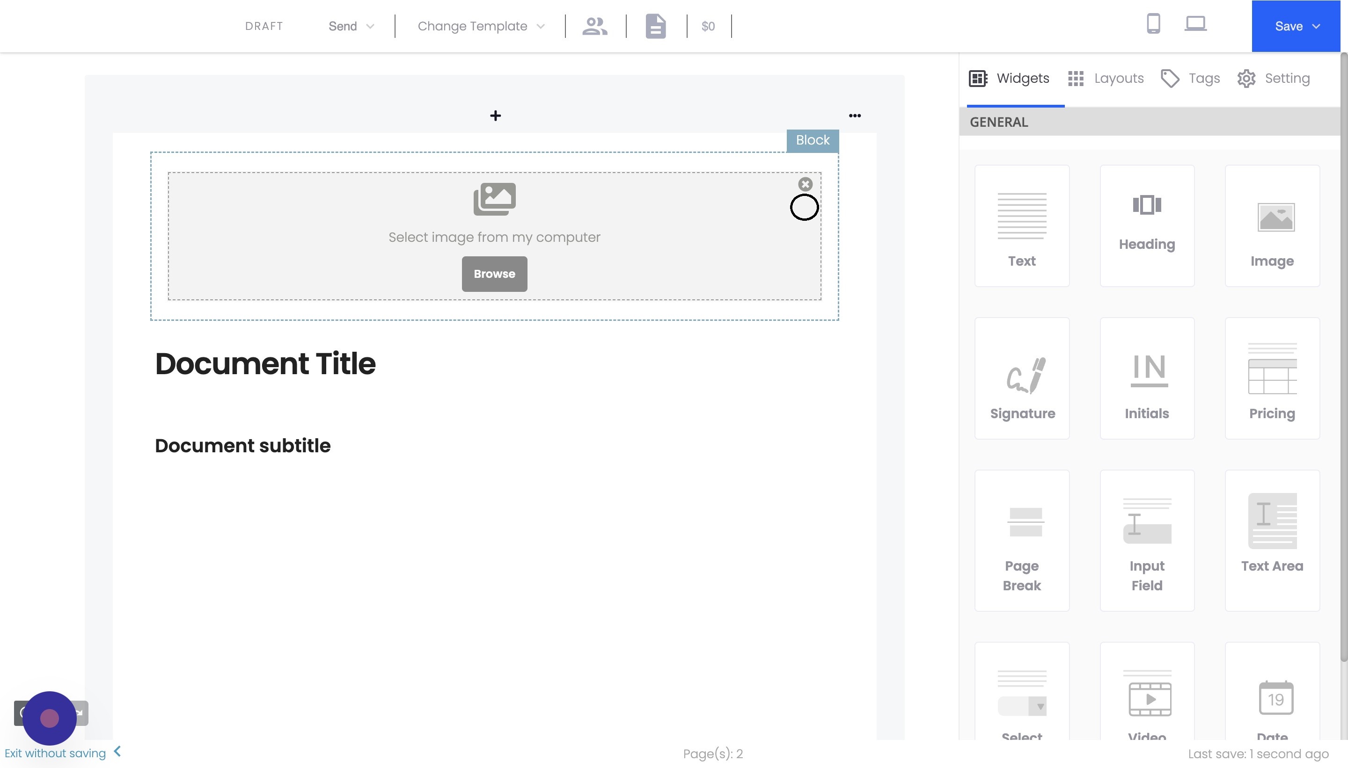Click Exit without saving link

(x=55, y=753)
